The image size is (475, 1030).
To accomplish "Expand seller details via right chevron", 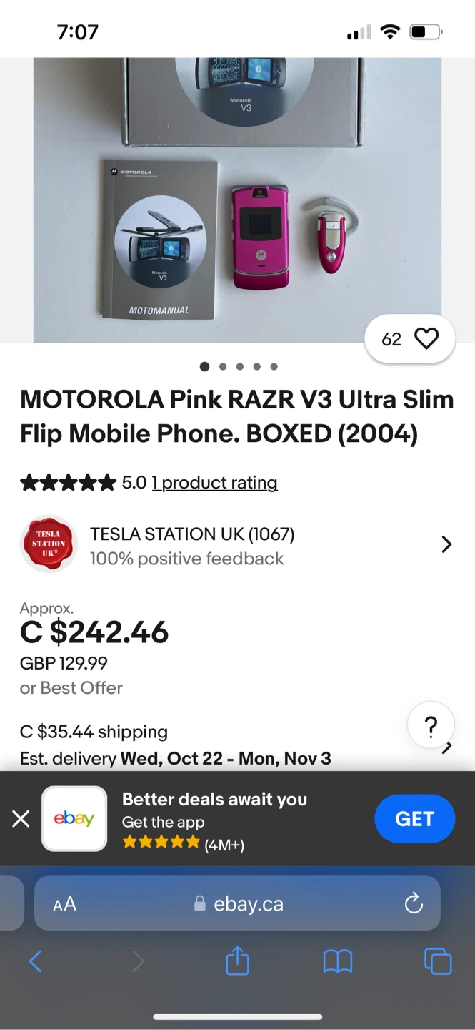I will [x=446, y=544].
